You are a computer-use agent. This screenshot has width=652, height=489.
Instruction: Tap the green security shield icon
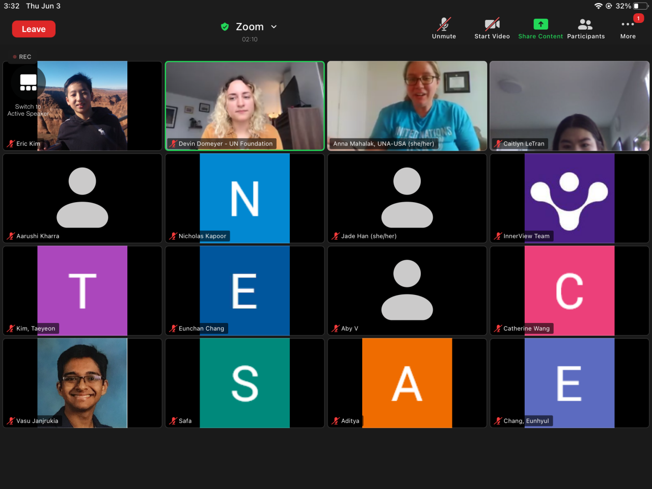click(x=225, y=26)
